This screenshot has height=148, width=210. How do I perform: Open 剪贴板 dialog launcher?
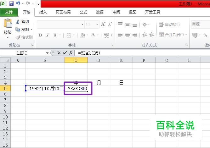(x=32, y=45)
